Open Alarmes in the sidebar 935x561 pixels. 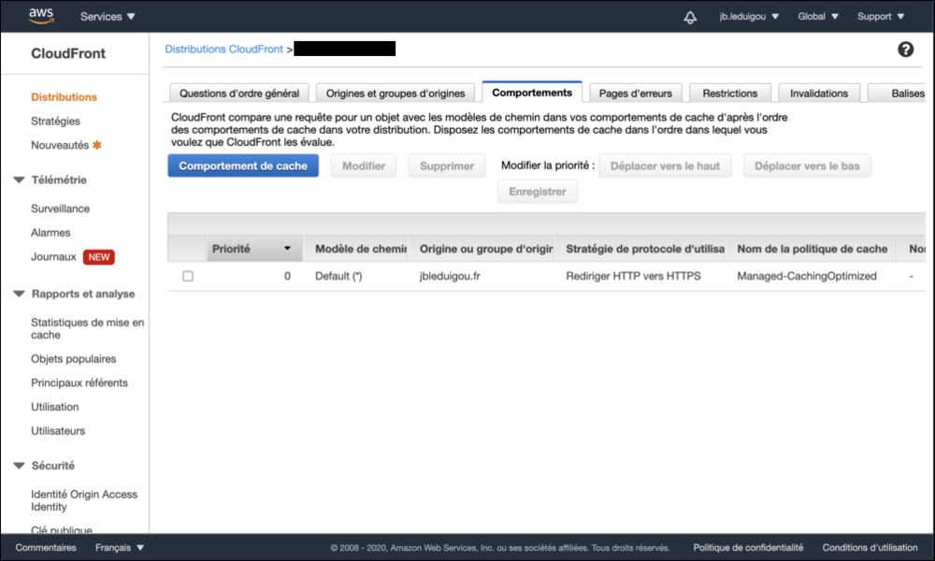pos(50,233)
